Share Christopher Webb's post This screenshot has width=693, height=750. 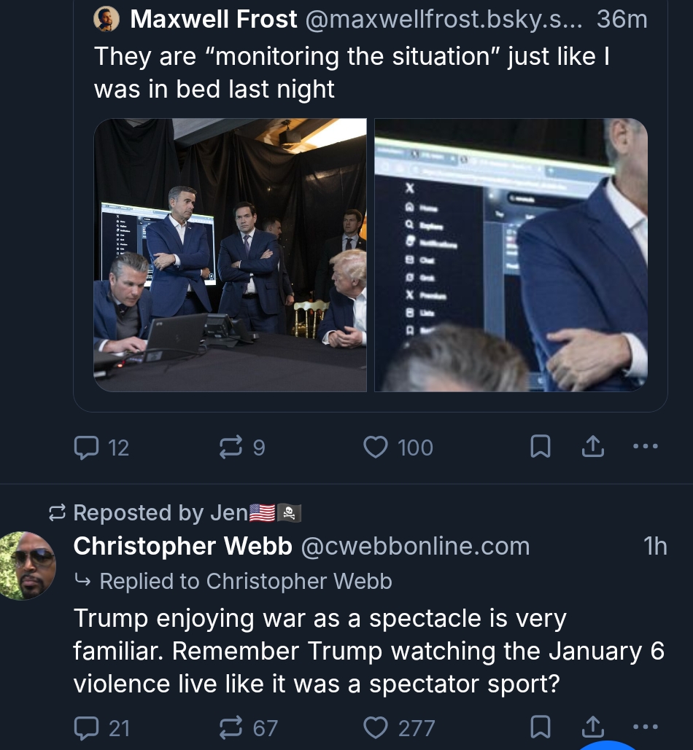[x=593, y=727]
